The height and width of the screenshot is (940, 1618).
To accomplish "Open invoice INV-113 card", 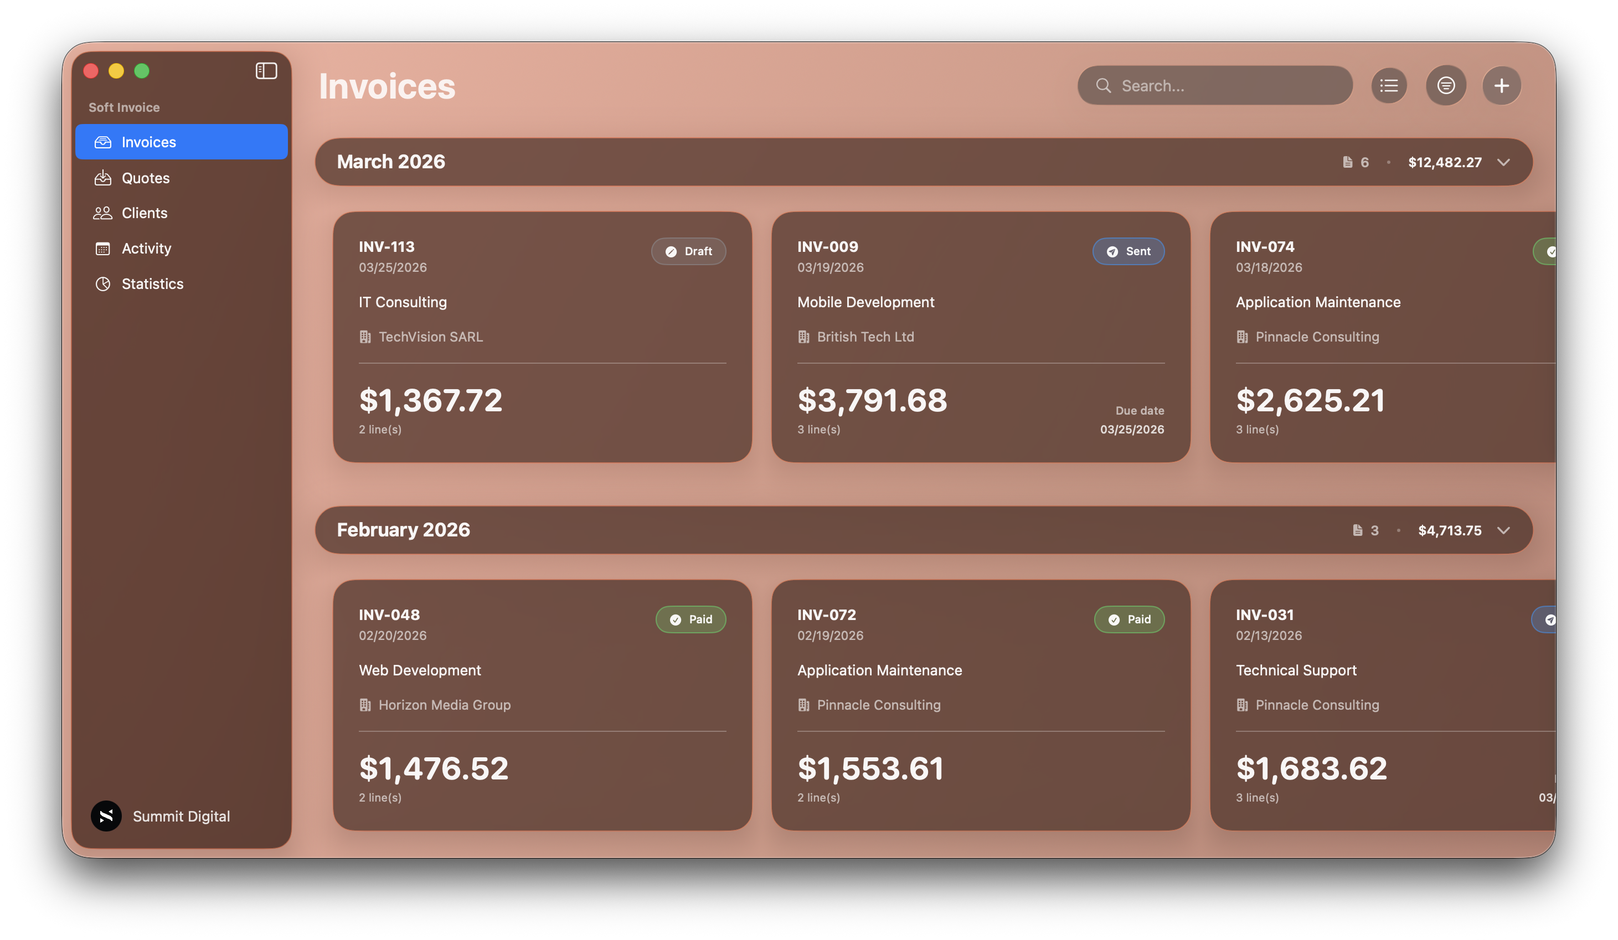I will point(542,337).
